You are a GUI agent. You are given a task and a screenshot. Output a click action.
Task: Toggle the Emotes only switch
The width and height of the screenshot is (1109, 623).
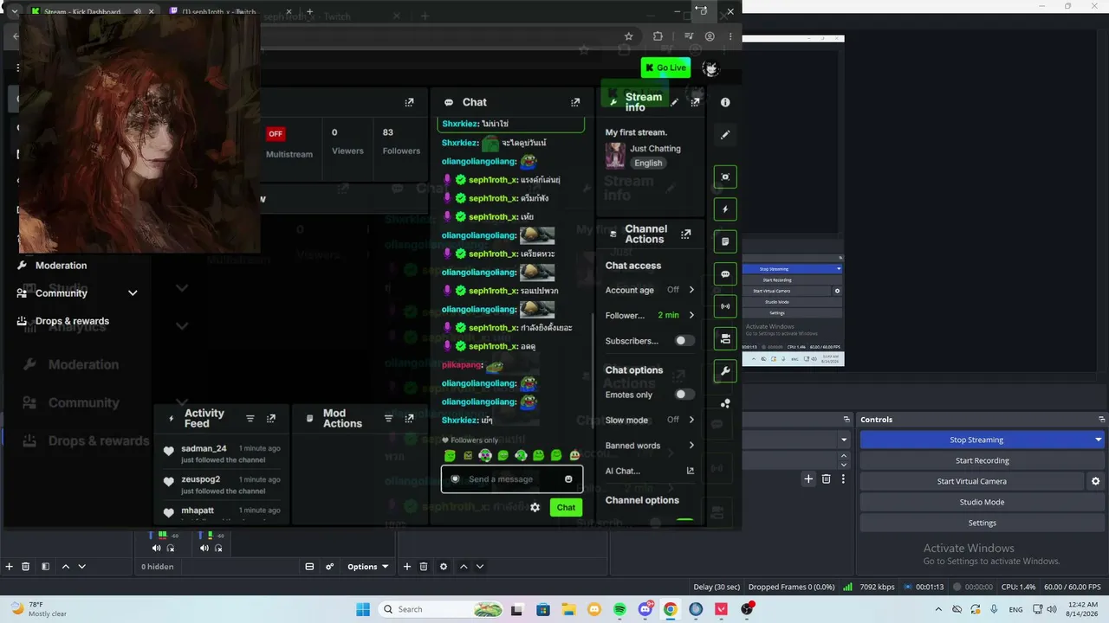[684, 395]
